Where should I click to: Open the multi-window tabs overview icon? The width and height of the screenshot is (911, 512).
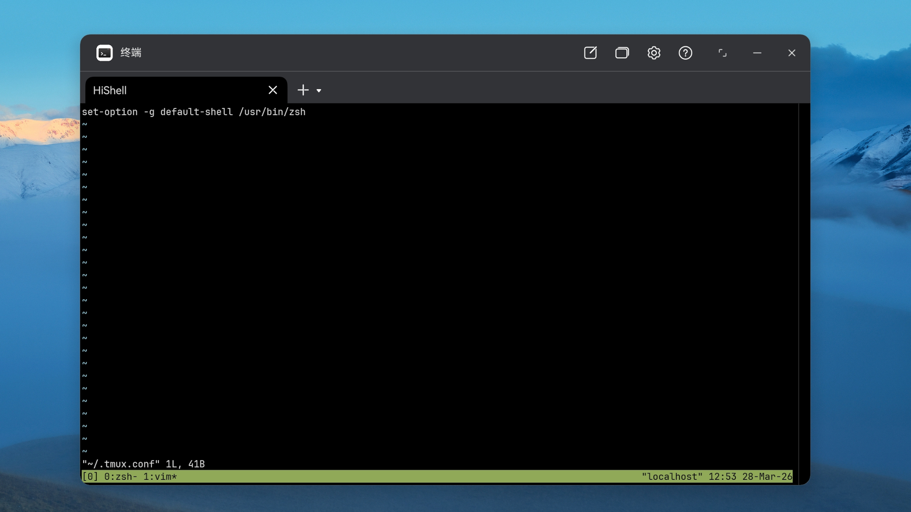point(622,53)
